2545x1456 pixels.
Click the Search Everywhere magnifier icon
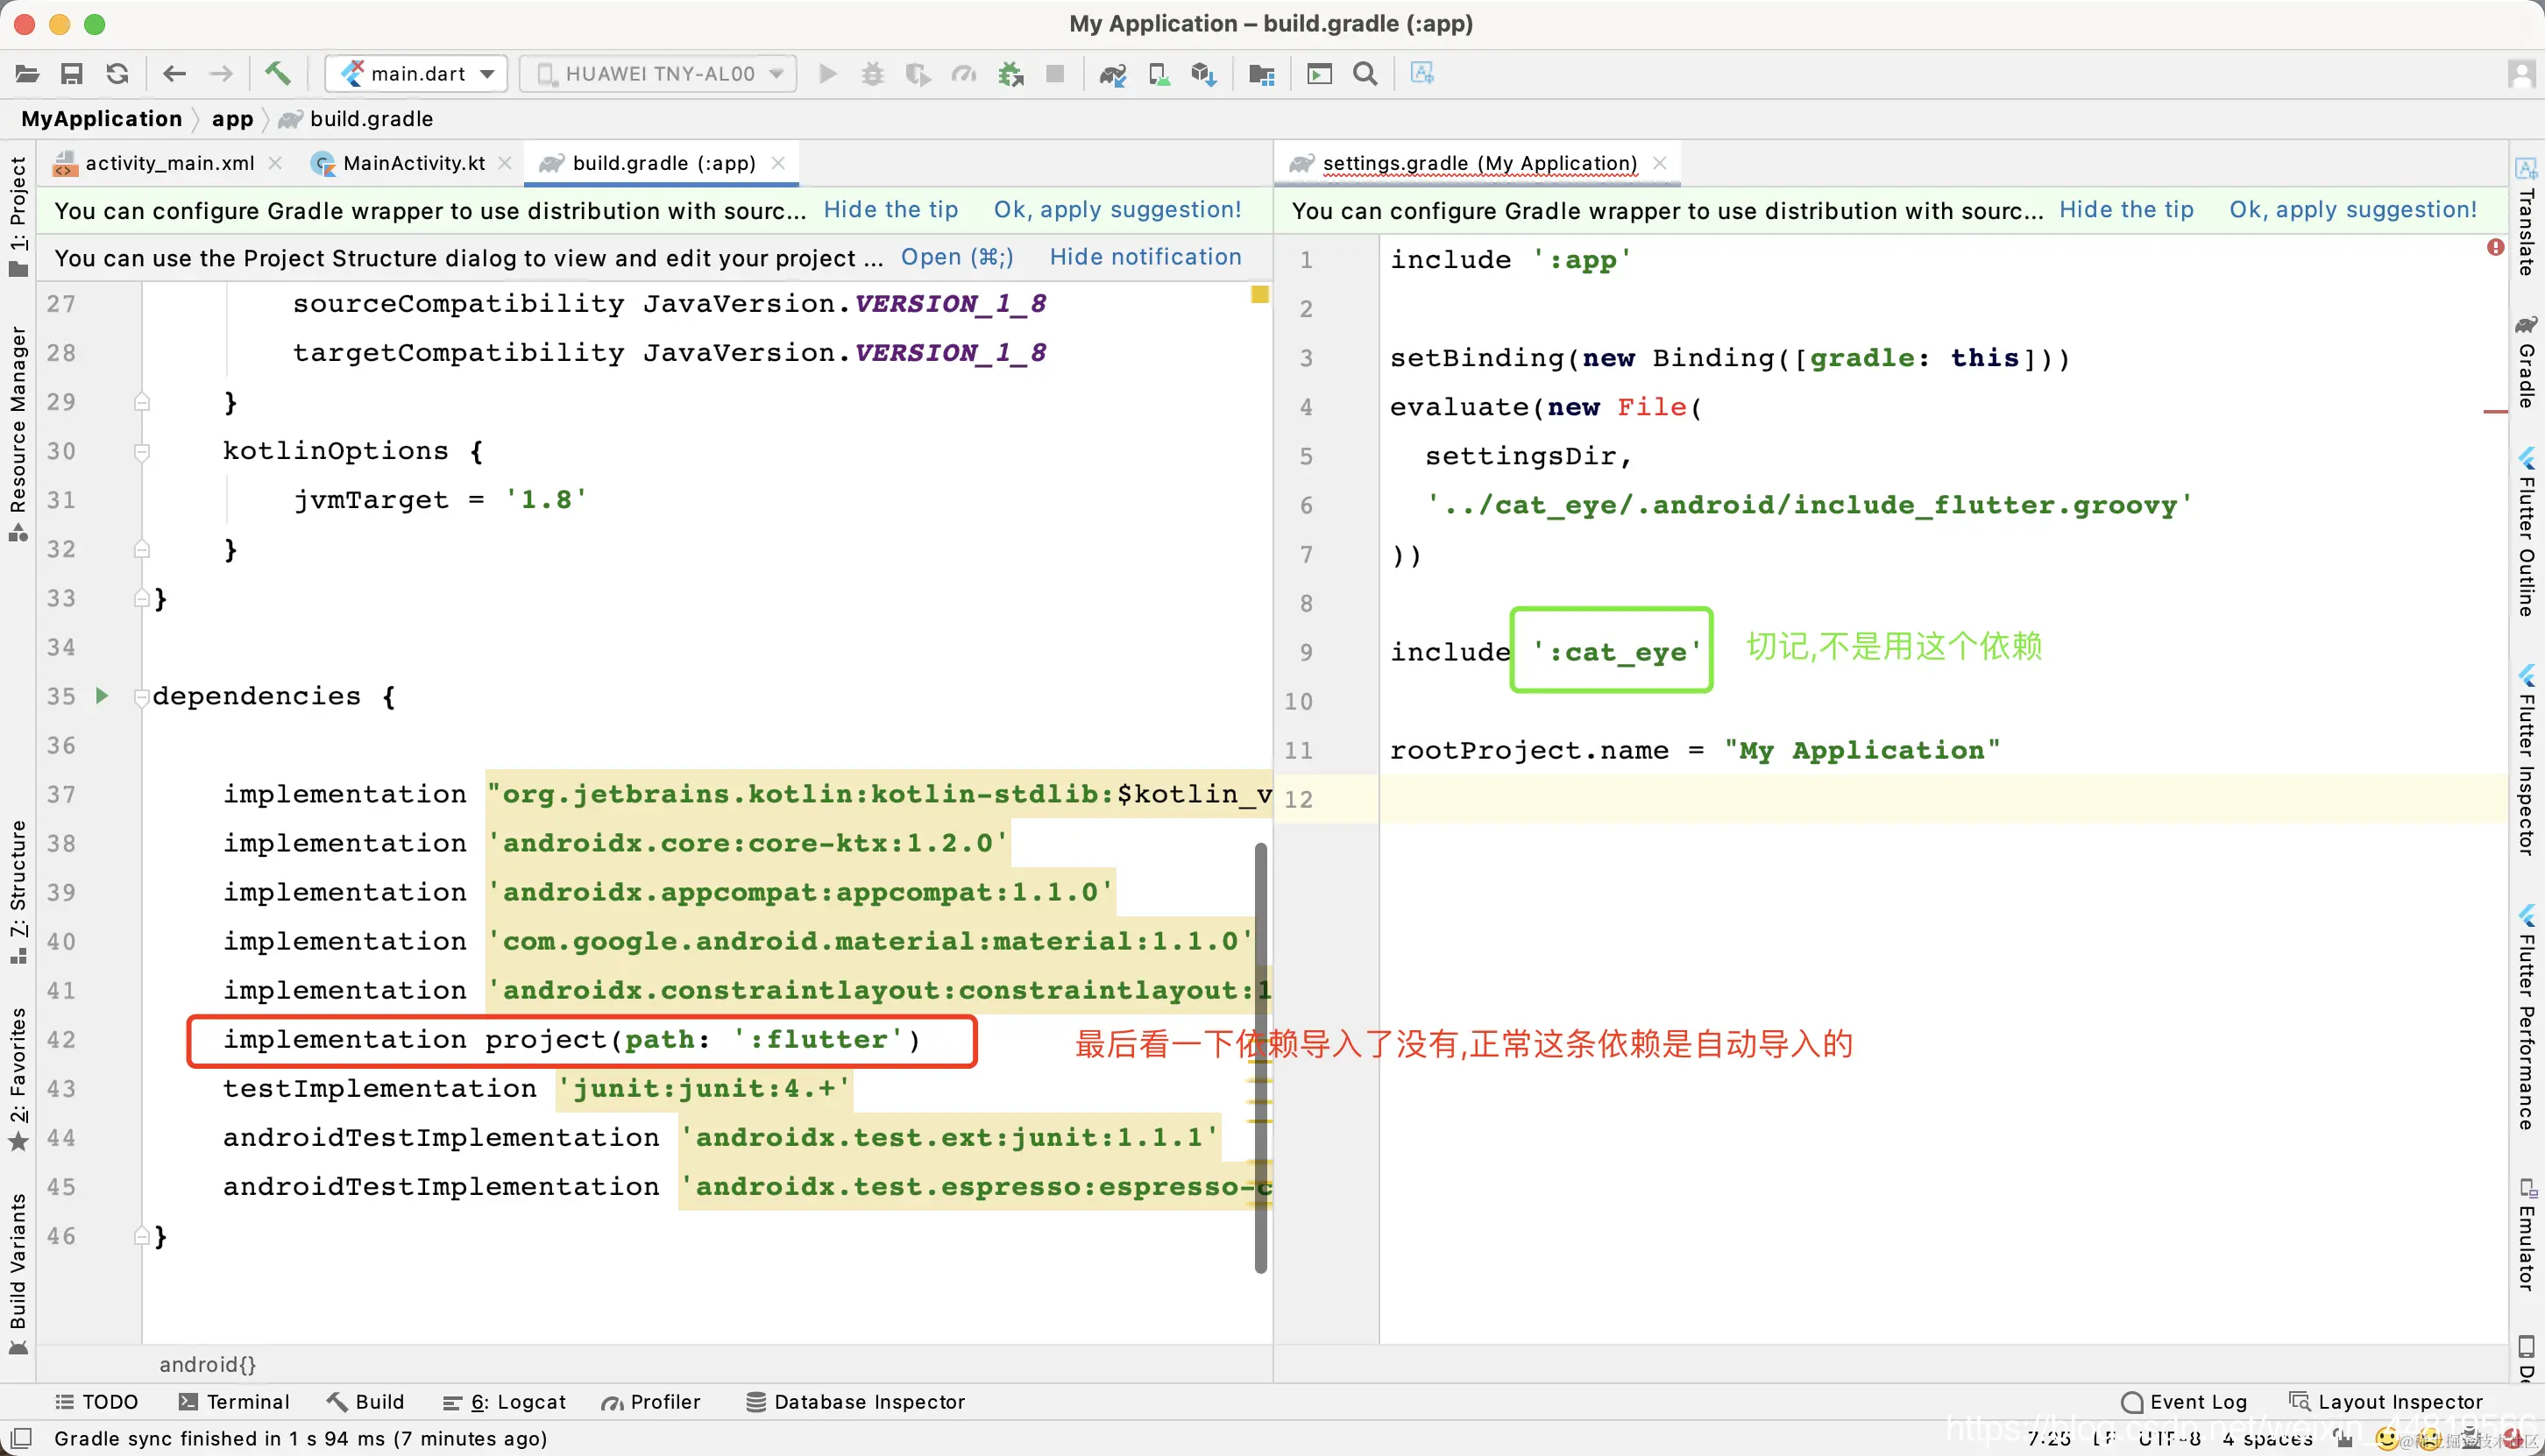coord(1365,74)
